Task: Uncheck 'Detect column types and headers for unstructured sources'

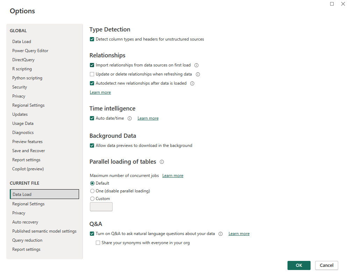Action: click(92, 39)
